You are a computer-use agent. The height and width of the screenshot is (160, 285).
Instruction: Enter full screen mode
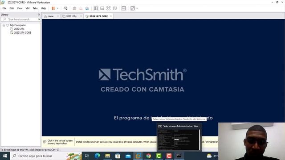(x=108, y=8)
